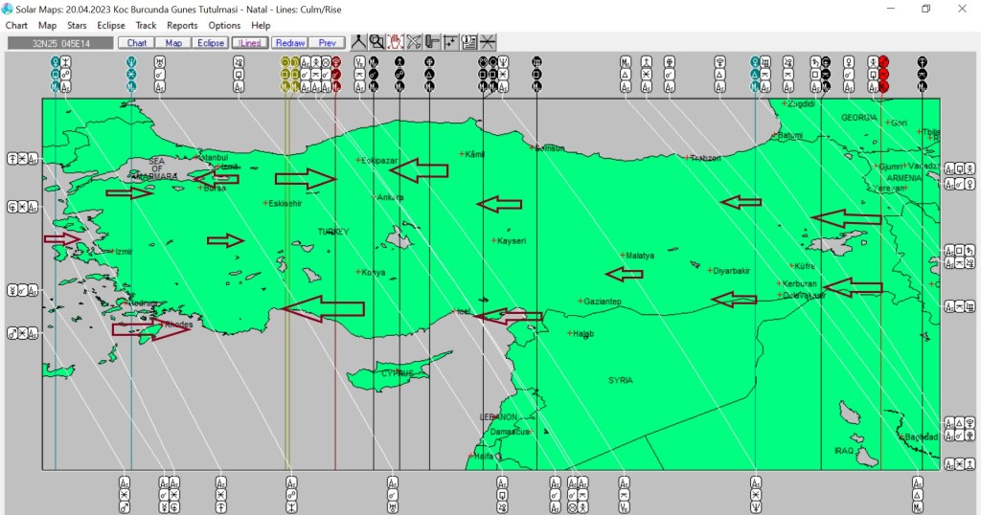Expand the Reports menu
The image size is (981, 515).
pyautogui.click(x=182, y=26)
